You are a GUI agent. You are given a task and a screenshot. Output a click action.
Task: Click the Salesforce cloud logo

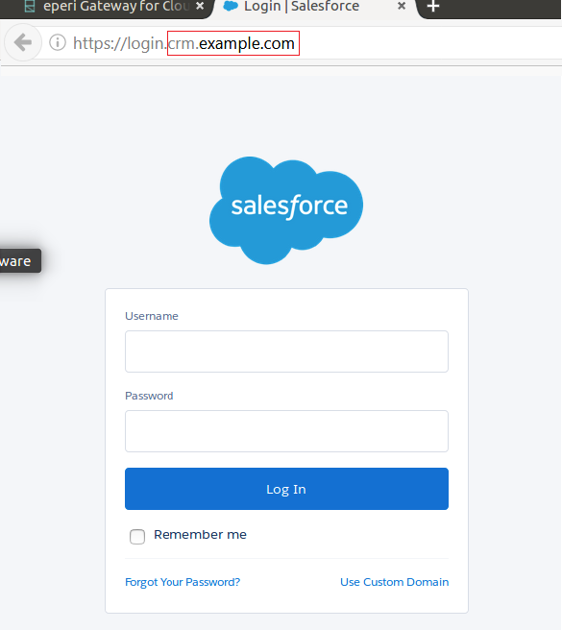tap(286, 210)
